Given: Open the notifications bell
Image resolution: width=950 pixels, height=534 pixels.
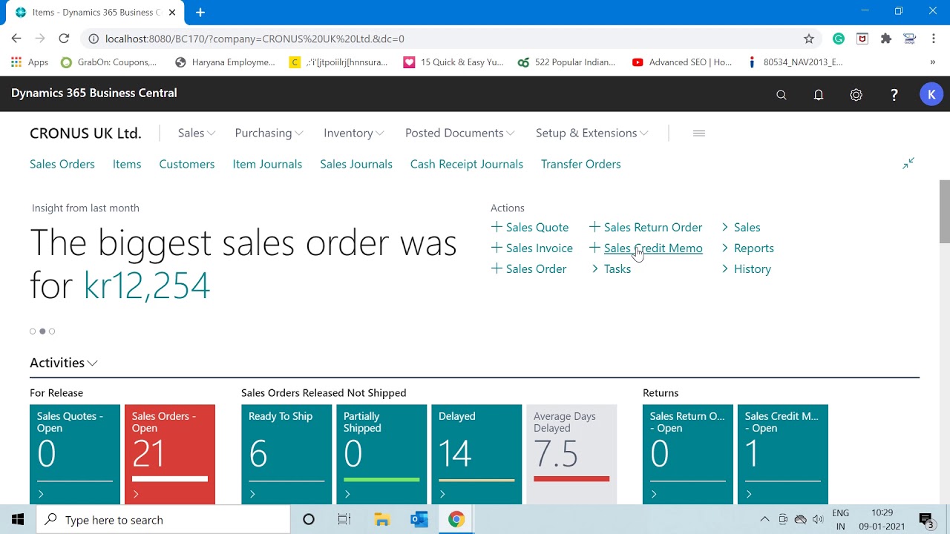Looking at the screenshot, I should [x=819, y=95].
